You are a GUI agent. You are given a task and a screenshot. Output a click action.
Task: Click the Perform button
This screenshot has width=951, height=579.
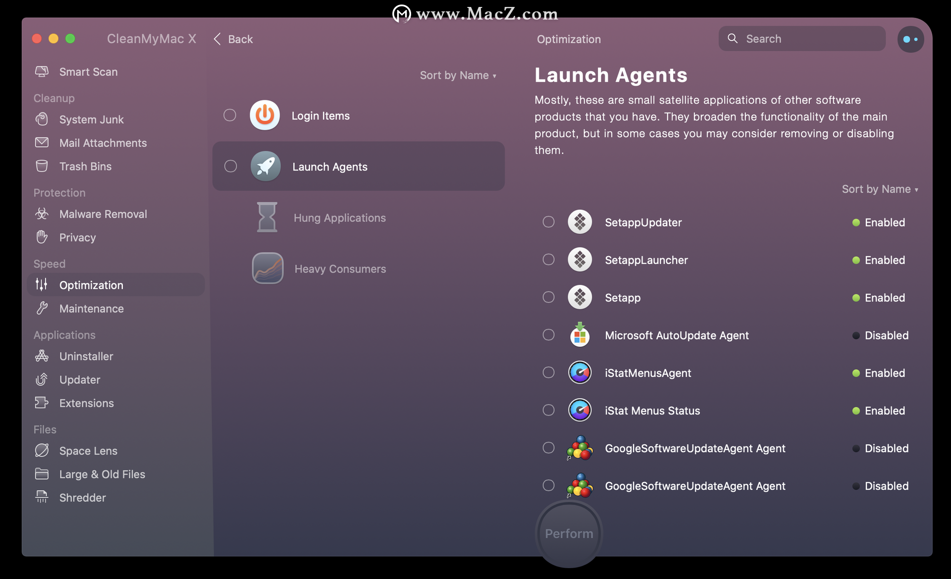(x=569, y=533)
